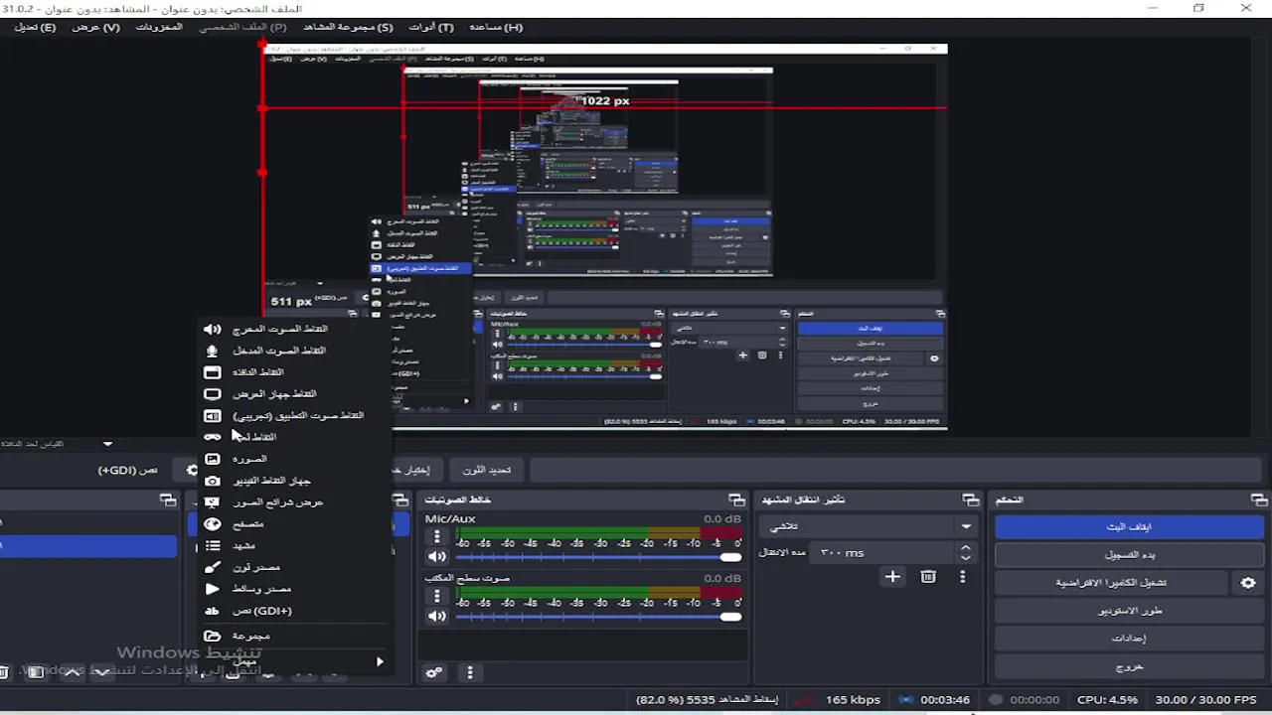Screen dimensions: 1272x715
Task: Toggle Studio Mode (طور الاستوديو)
Action: (1130, 611)
